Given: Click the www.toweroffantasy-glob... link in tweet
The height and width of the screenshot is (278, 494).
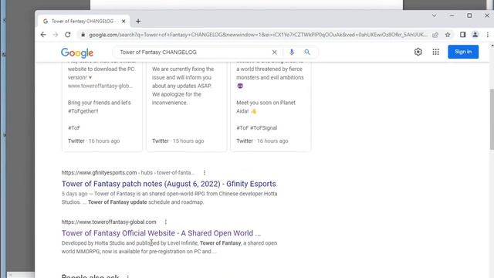Looking at the screenshot, I should click(x=100, y=86).
